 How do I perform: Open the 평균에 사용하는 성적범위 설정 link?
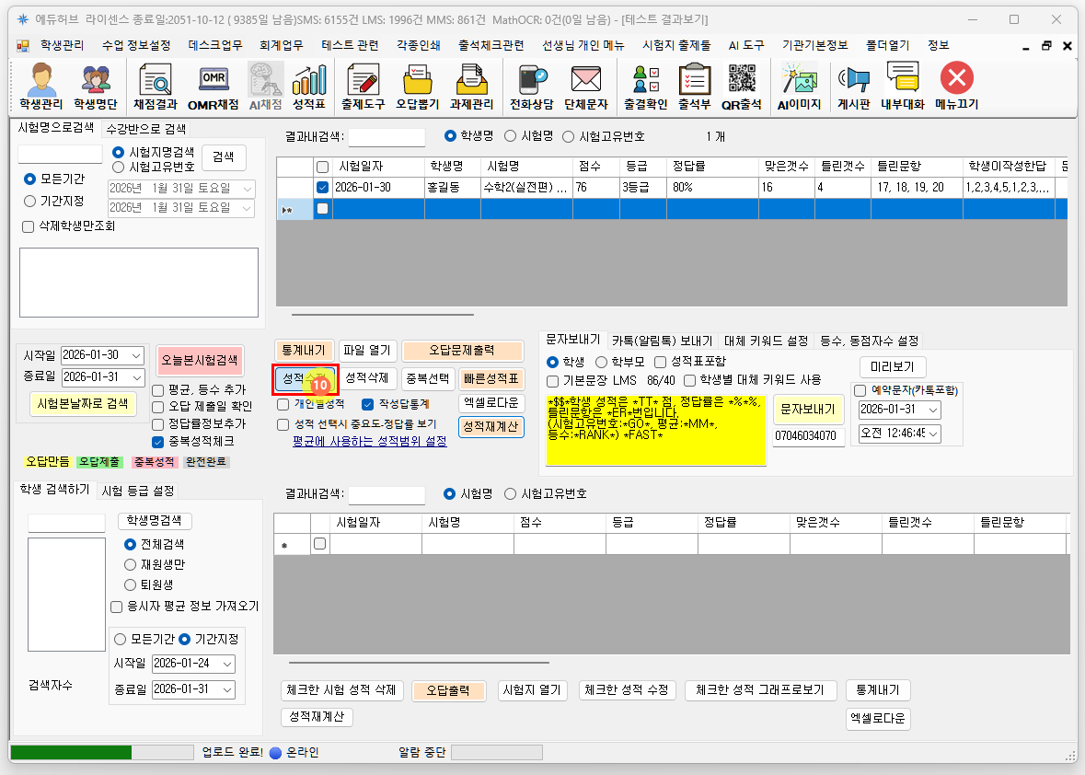[x=369, y=442]
